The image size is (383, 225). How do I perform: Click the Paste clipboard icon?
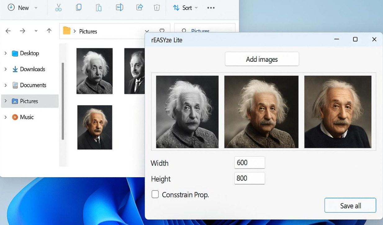[x=99, y=8]
